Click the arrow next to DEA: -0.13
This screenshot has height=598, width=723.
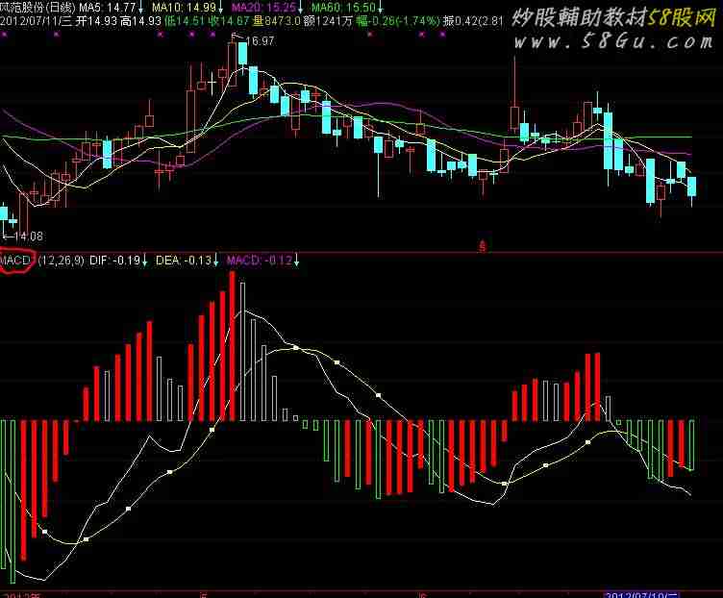pos(217,261)
